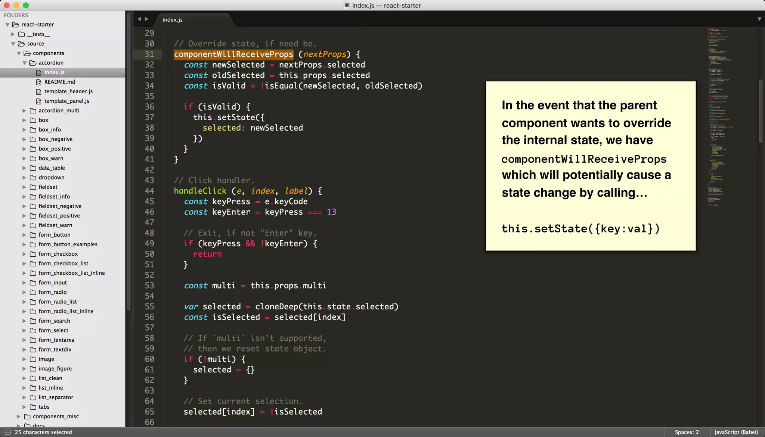Expand the components_misc folder arrow

click(x=19, y=416)
